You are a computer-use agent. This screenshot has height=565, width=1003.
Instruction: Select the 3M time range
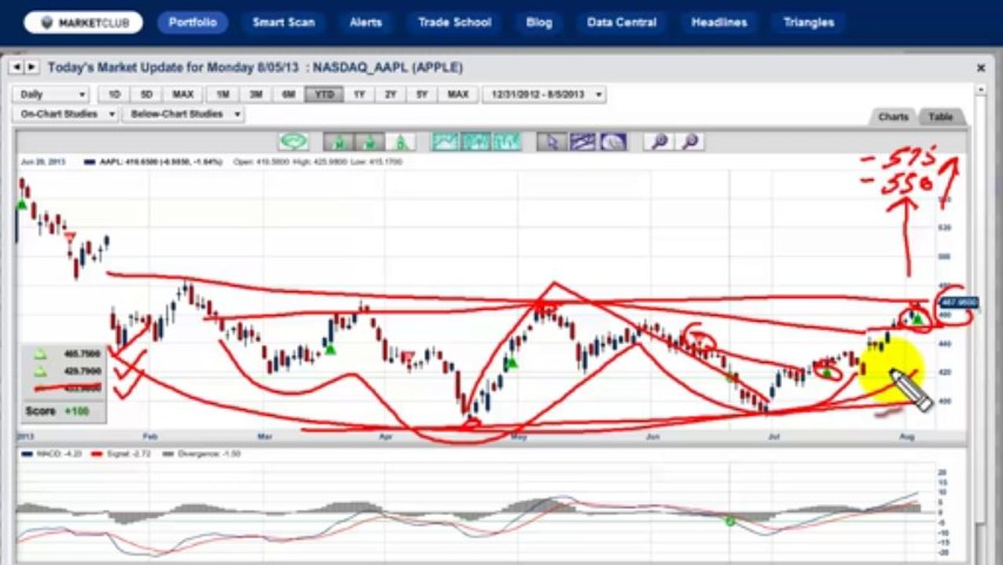coord(256,94)
